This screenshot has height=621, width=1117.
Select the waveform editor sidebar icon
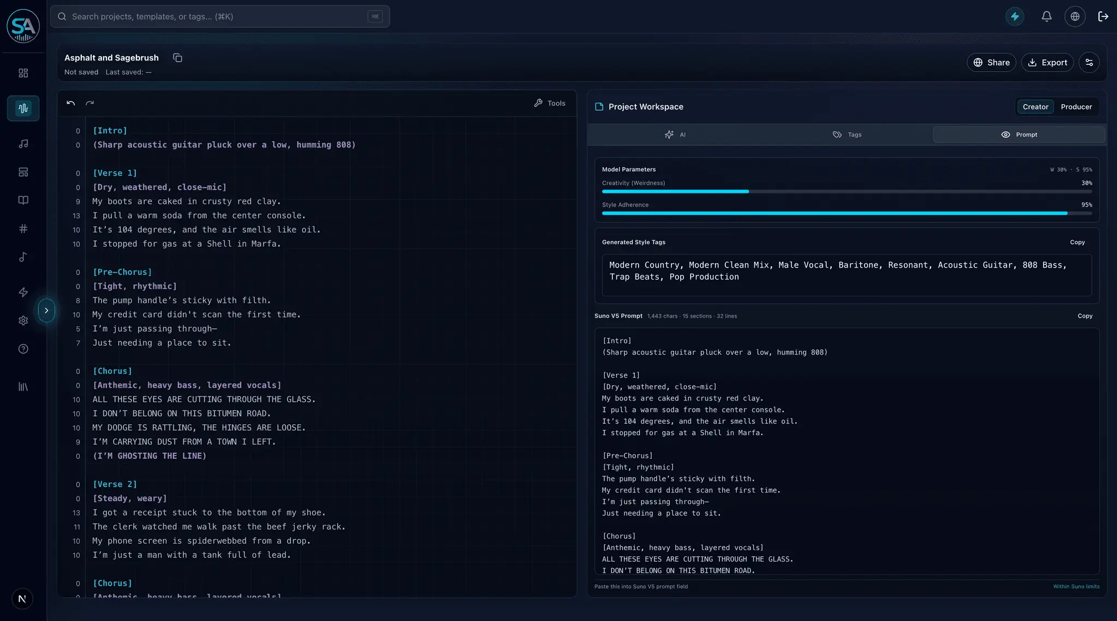pyautogui.click(x=23, y=108)
